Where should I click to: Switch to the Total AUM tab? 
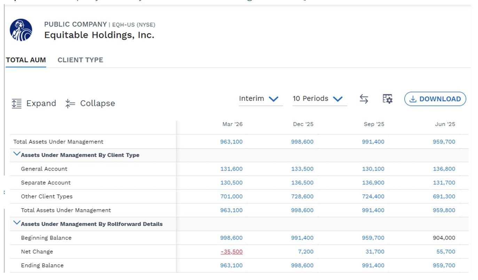[26, 60]
